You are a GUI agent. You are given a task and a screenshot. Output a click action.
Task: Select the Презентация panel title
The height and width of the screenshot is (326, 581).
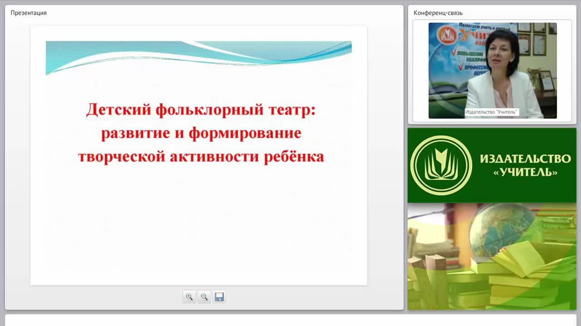pyautogui.click(x=29, y=13)
